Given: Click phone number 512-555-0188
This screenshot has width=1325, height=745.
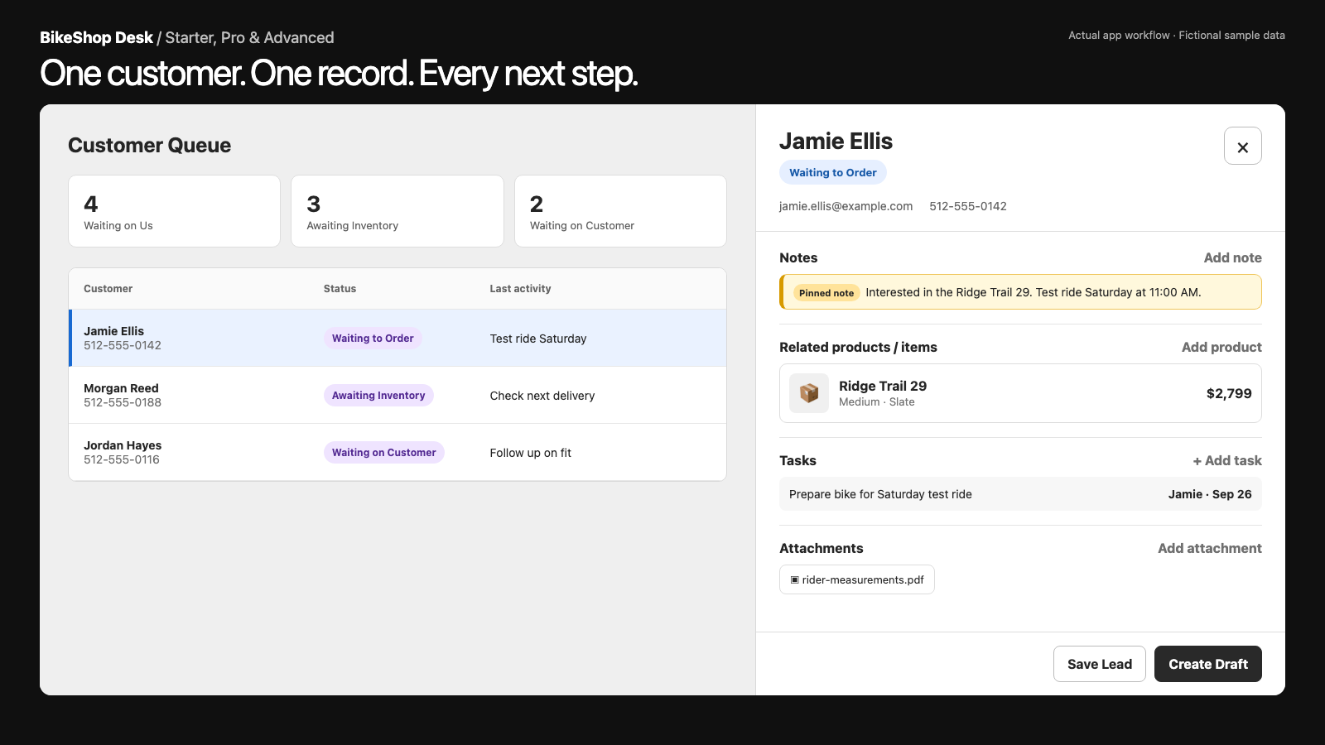Looking at the screenshot, I should [x=123, y=402].
